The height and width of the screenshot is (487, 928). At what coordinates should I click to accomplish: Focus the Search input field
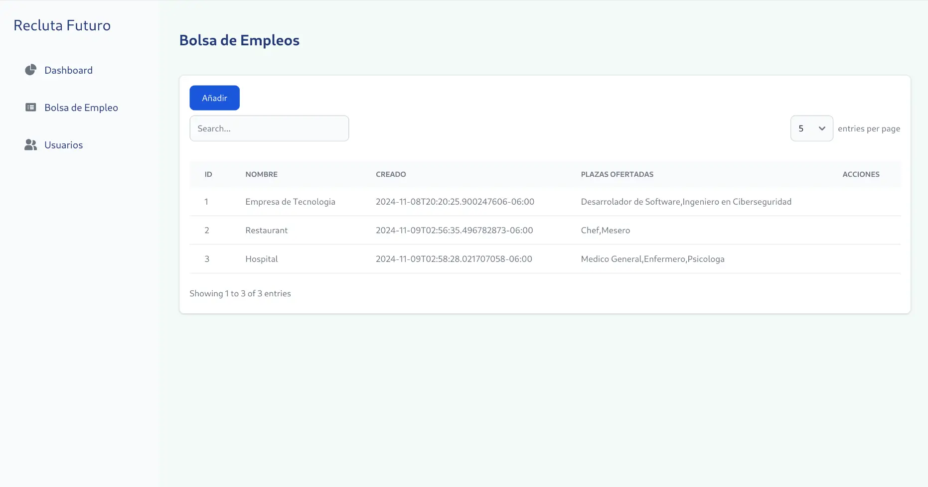pyautogui.click(x=269, y=128)
